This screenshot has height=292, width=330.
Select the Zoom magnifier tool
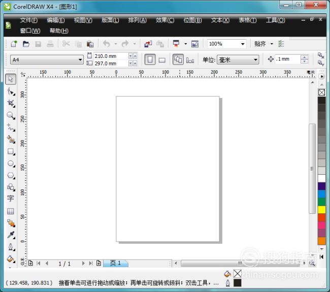[11, 115]
